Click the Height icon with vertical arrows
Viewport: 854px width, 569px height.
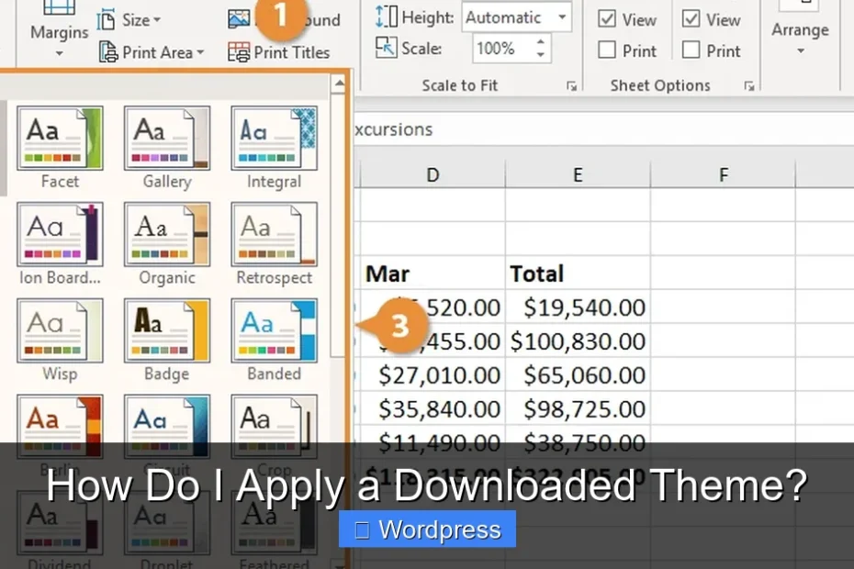coord(388,16)
